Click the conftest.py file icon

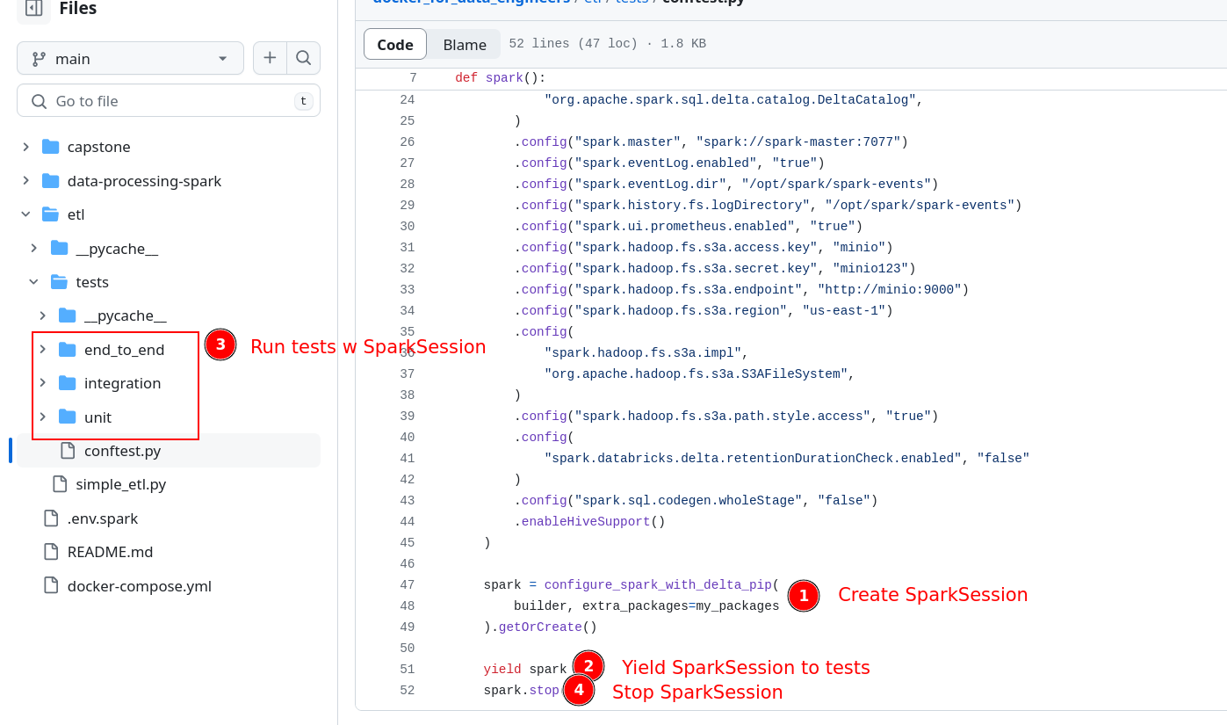coord(68,451)
